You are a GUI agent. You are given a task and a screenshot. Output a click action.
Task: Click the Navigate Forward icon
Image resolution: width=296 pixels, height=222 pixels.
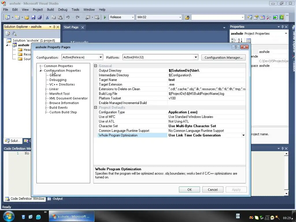click(x=97, y=17)
